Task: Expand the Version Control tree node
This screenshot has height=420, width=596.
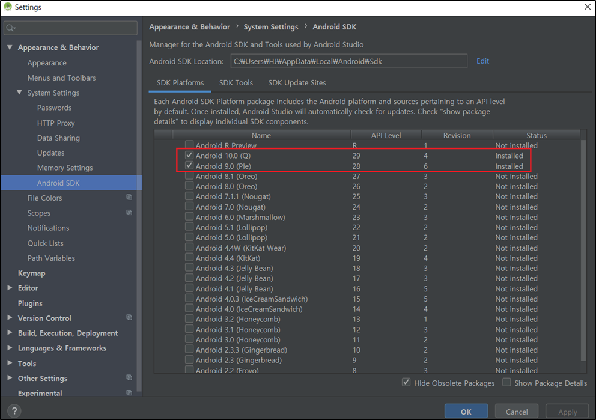Action: pyautogui.click(x=10, y=318)
